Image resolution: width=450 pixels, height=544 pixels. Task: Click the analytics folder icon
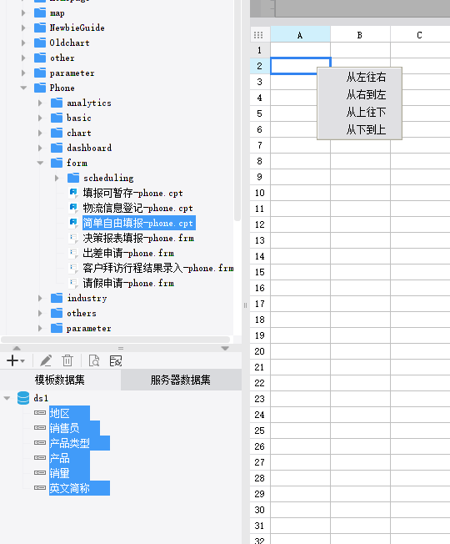(57, 103)
